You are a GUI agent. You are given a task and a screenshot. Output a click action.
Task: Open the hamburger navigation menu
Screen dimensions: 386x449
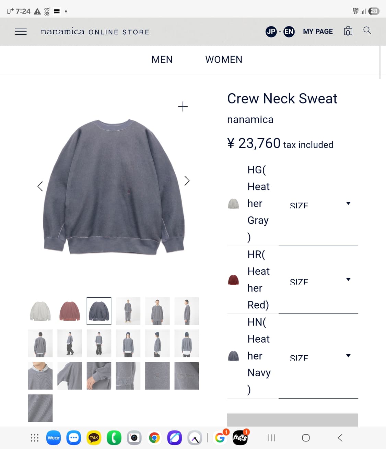click(x=21, y=32)
